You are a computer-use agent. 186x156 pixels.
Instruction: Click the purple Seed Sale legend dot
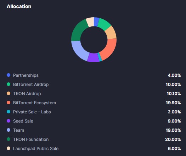click(9, 121)
